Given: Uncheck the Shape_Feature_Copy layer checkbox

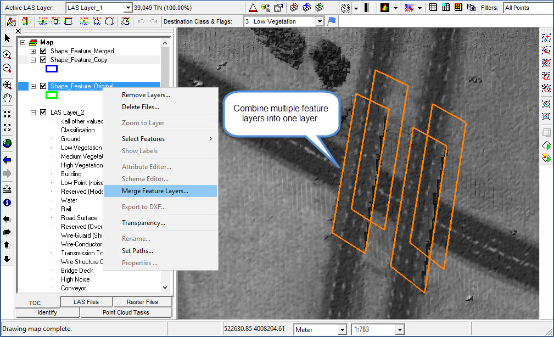Looking at the screenshot, I should pyautogui.click(x=43, y=60).
